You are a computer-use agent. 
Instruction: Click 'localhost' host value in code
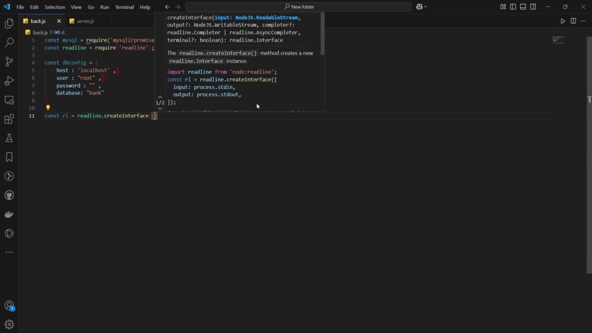click(94, 70)
